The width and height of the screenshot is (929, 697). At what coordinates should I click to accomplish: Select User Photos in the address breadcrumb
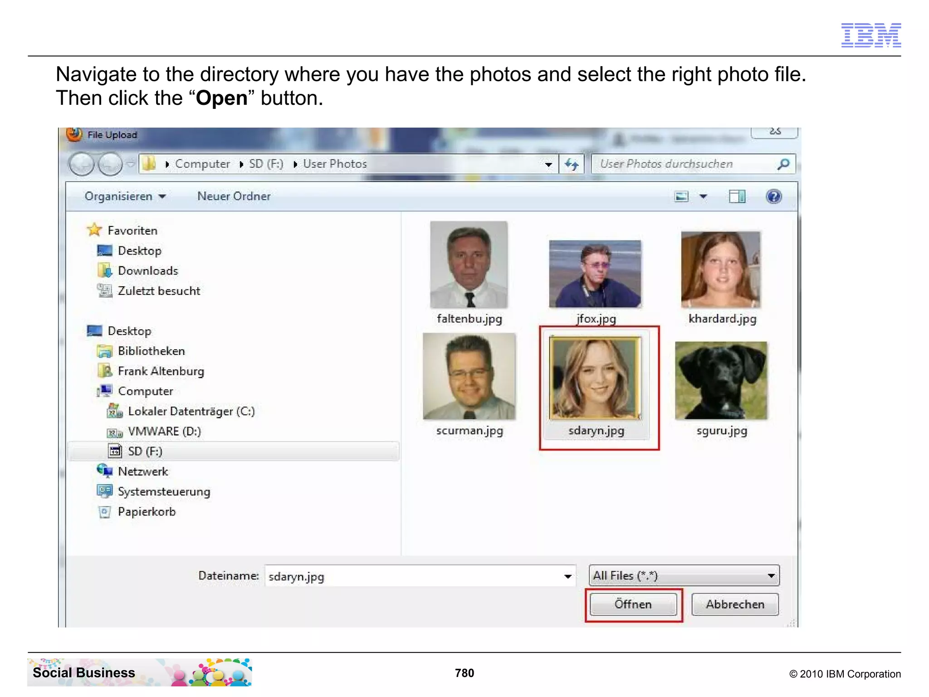tap(335, 164)
